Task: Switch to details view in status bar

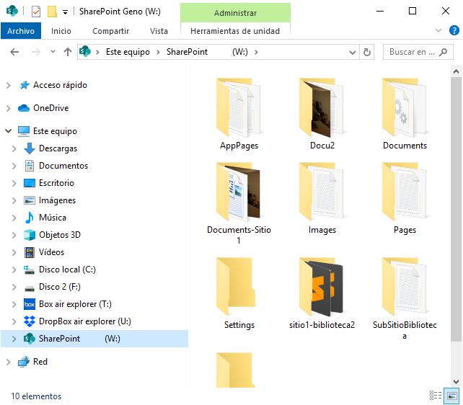Action: coord(436,396)
